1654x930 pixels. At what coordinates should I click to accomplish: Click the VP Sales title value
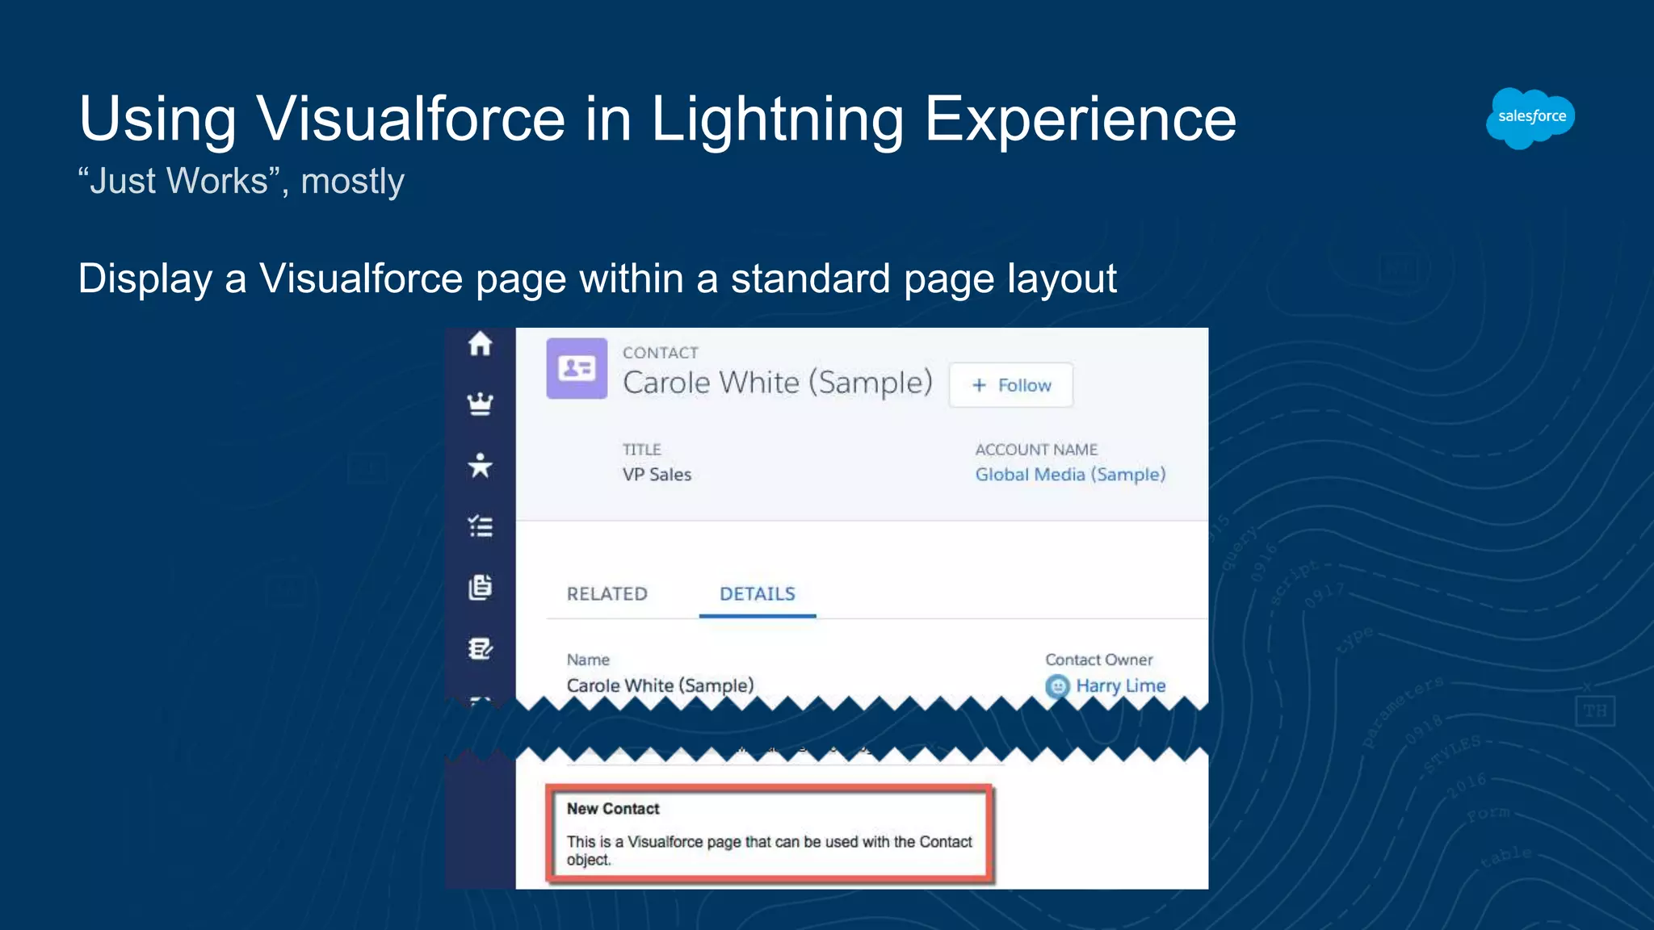tap(657, 475)
